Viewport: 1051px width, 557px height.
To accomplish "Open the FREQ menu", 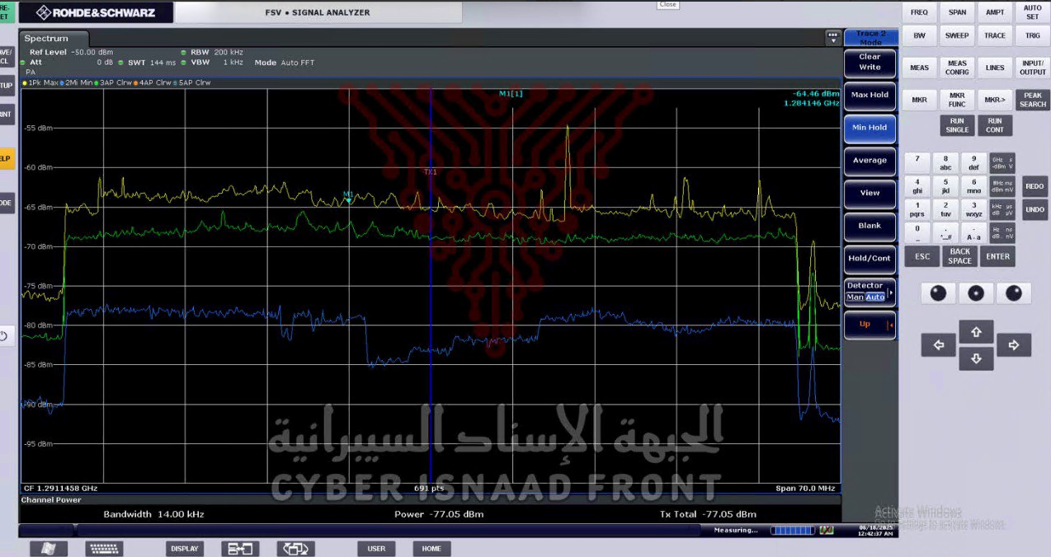I will coord(919,12).
